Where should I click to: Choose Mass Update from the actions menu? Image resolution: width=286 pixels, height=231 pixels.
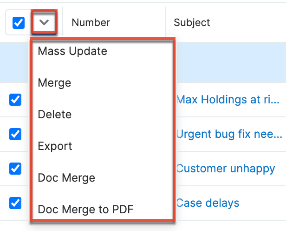coord(72,51)
